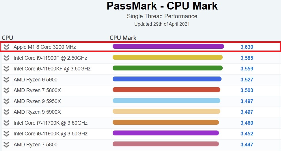The image size is (281, 151).
Task: Click the yellow i9-11900F score bar
Action: pos(168,57)
